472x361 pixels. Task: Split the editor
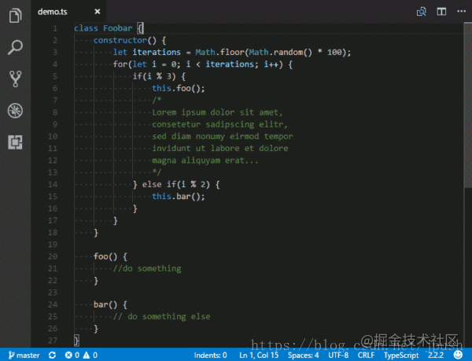pyautogui.click(x=441, y=12)
